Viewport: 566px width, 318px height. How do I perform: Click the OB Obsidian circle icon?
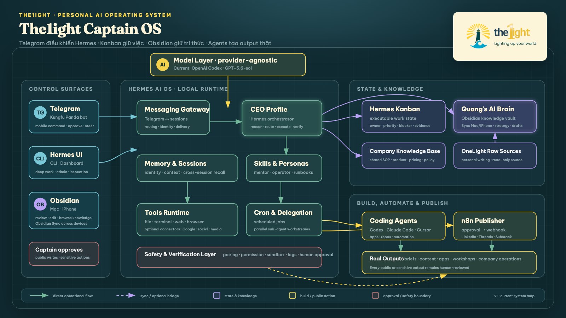[x=40, y=205]
